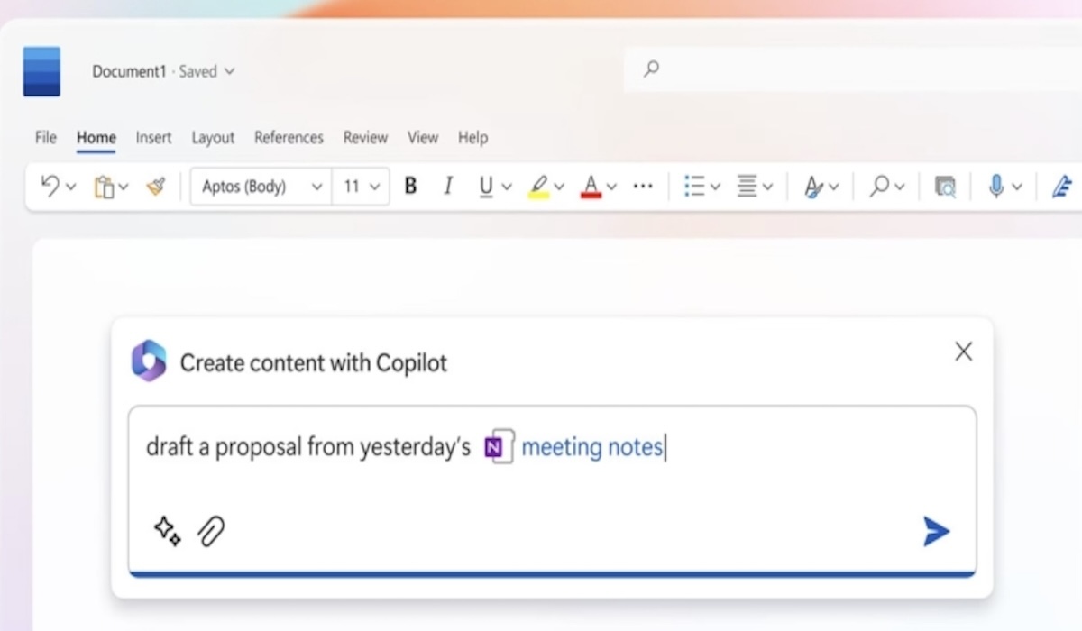The width and height of the screenshot is (1082, 631).
Task: Expand the underline style dropdown arrow
Action: coord(507,187)
